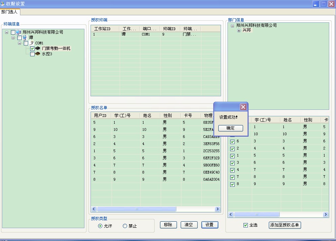Click the company computer icon in terminal tree
The height and width of the screenshot is (241, 336).
(18, 32)
